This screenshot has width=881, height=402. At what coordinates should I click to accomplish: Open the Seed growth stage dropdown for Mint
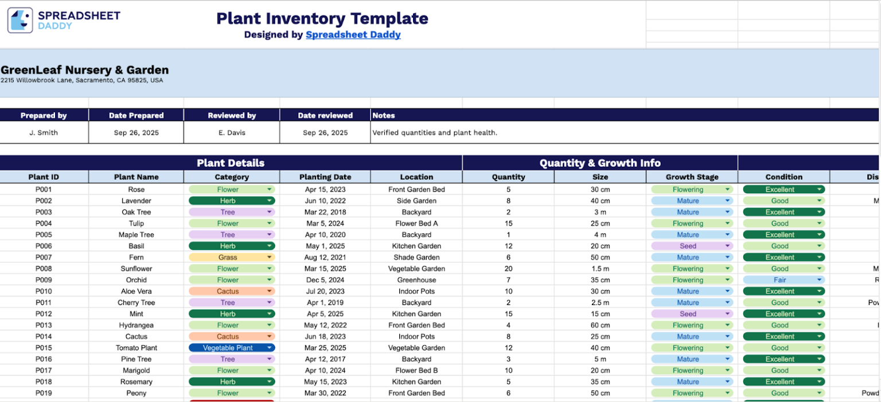tap(728, 314)
